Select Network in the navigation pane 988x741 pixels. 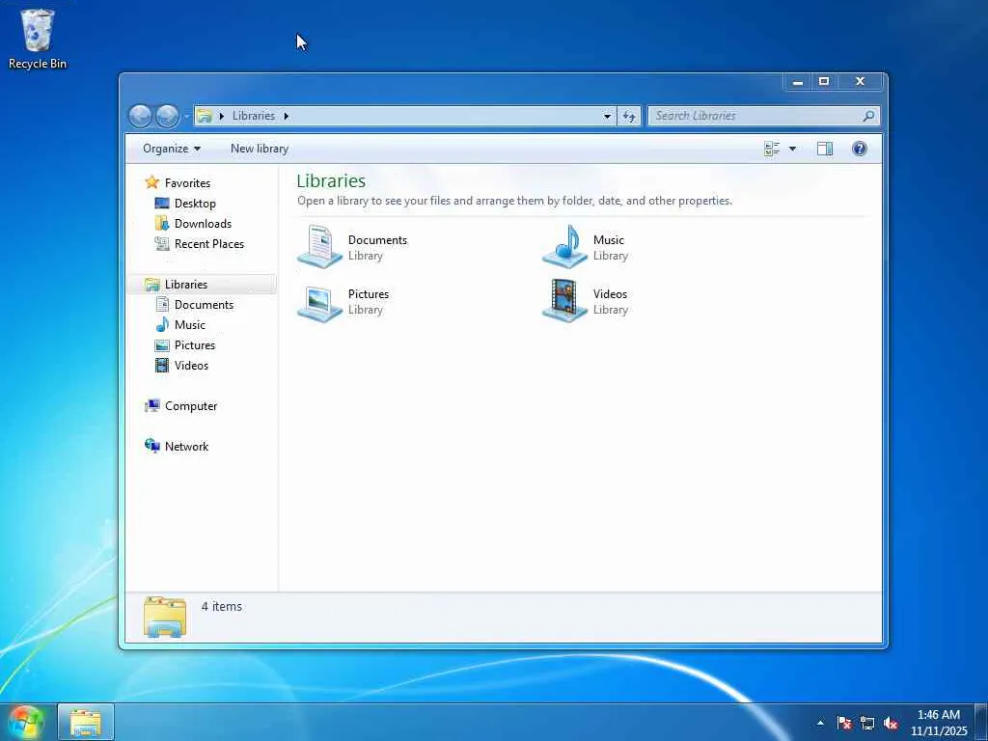186,447
